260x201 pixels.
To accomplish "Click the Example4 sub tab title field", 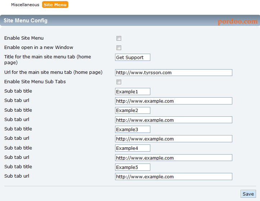I will point(133,148).
